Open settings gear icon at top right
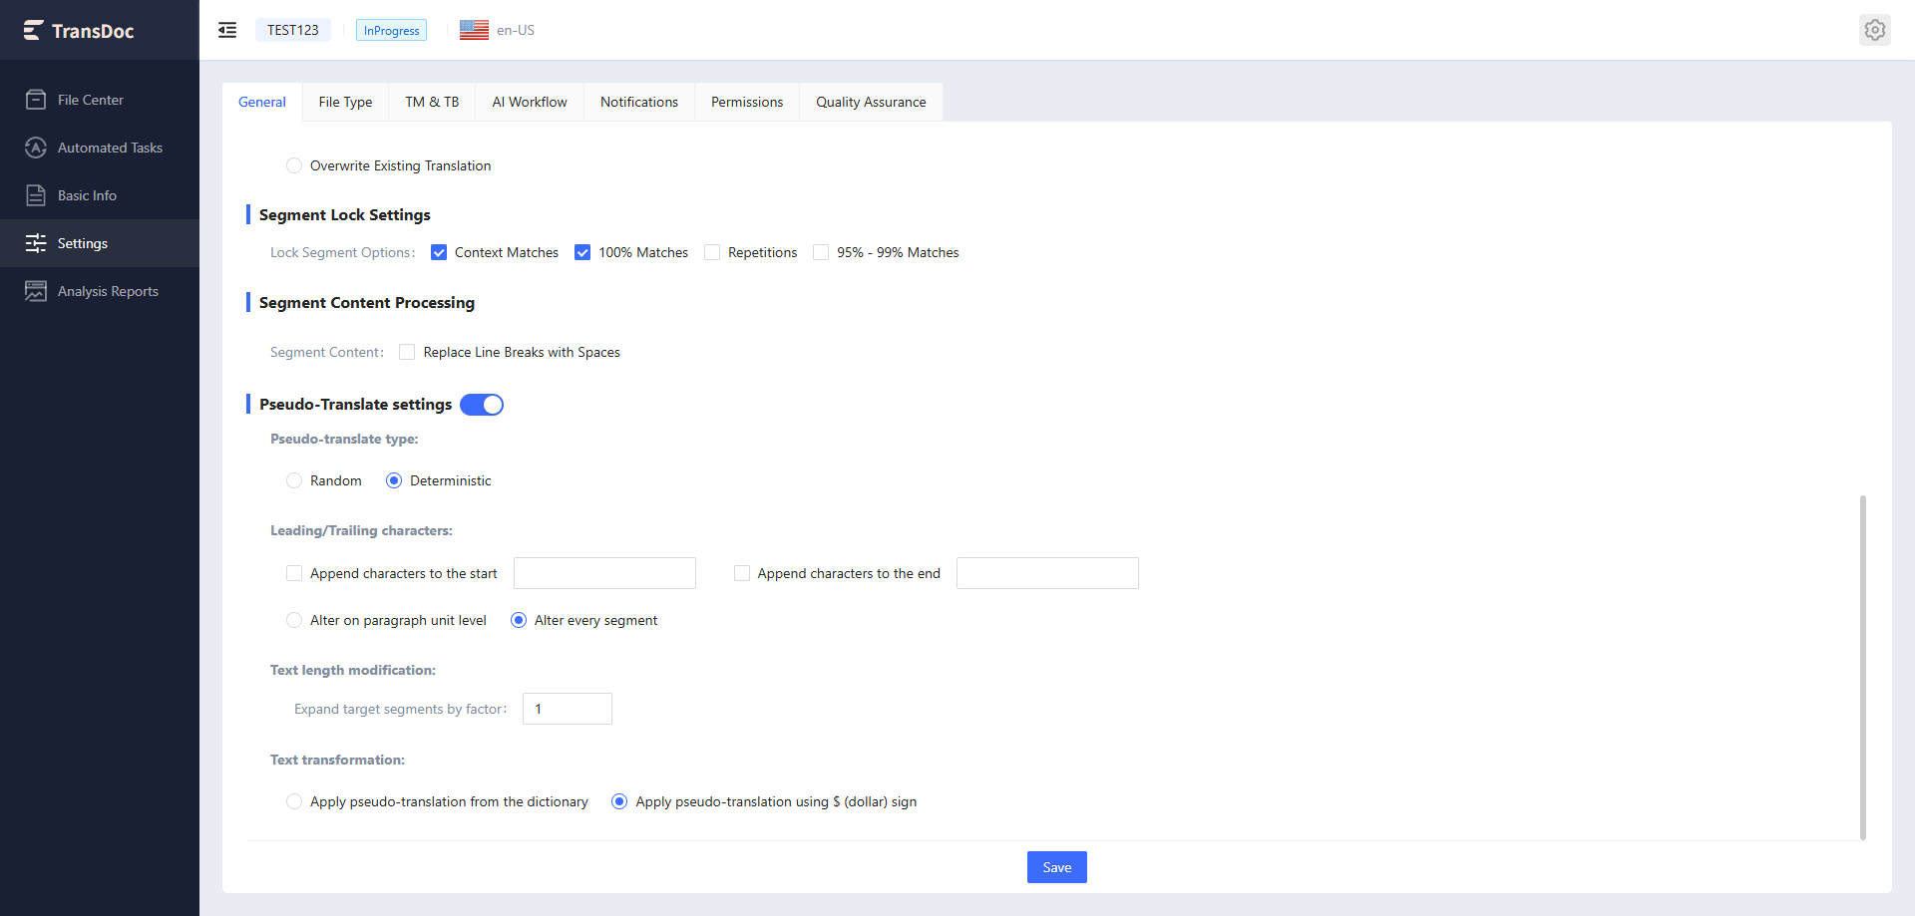 pos(1875,30)
